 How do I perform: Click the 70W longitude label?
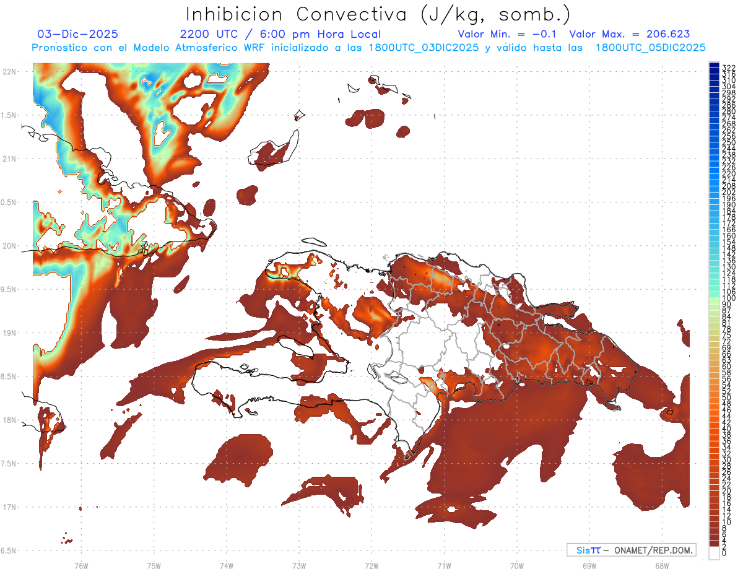pyautogui.click(x=516, y=566)
